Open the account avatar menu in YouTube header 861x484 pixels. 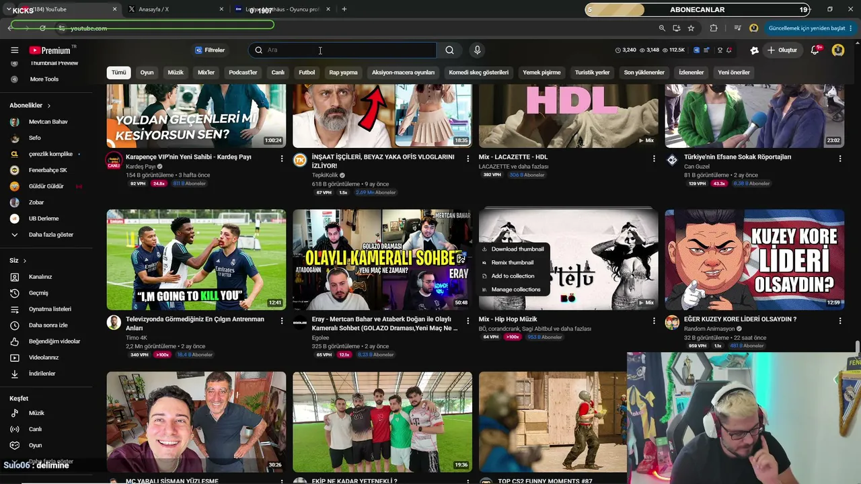click(838, 50)
